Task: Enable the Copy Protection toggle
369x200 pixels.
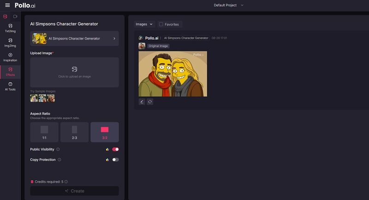Action: (x=115, y=160)
